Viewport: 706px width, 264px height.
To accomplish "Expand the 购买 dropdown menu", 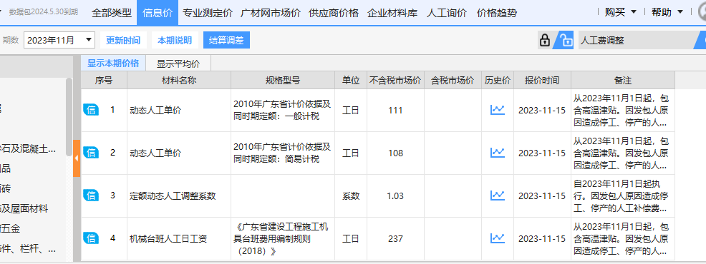I will click(621, 12).
